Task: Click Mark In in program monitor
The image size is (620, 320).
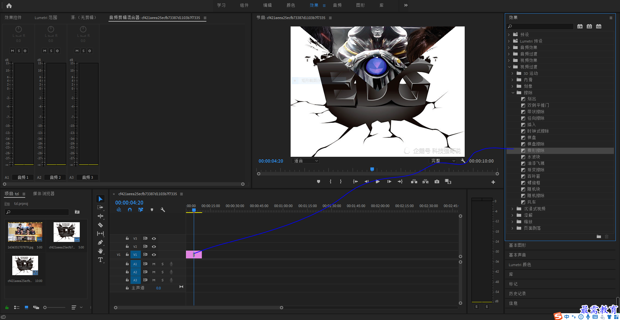Action: pyautogui.click(x=330, y=182)
